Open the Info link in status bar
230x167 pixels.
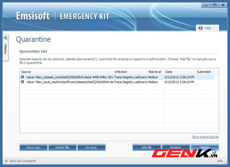(x=220, y=161)
